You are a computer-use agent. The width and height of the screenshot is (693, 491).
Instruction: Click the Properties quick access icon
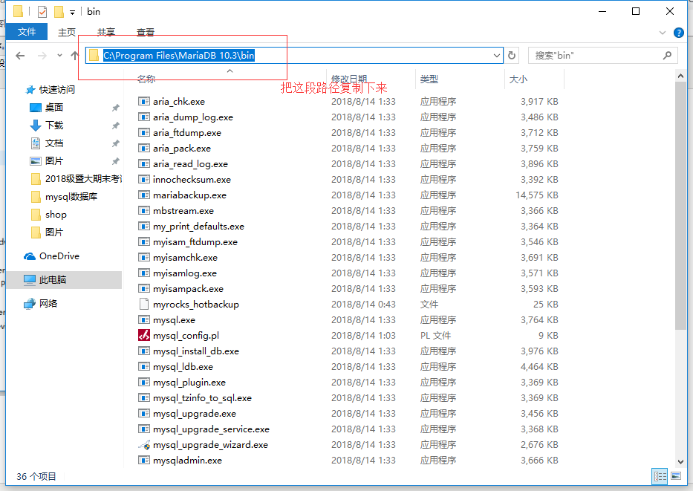point(42,11)
